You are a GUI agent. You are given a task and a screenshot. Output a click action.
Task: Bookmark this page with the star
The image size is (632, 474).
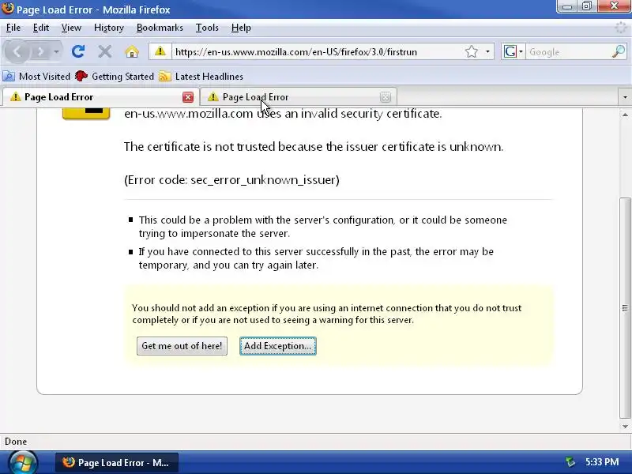471,51
